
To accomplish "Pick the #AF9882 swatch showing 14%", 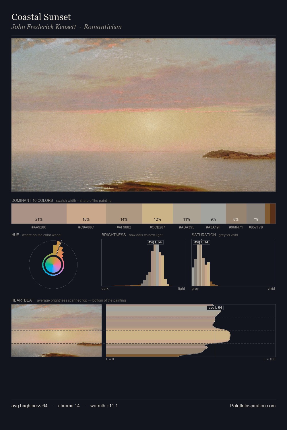I will point(124,214).
